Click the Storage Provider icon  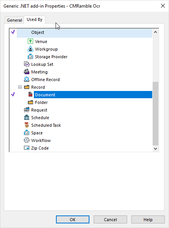pyautogui.click(x=30, y=57)
